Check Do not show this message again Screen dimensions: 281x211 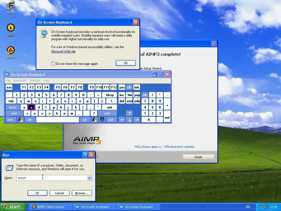(53, 63)
